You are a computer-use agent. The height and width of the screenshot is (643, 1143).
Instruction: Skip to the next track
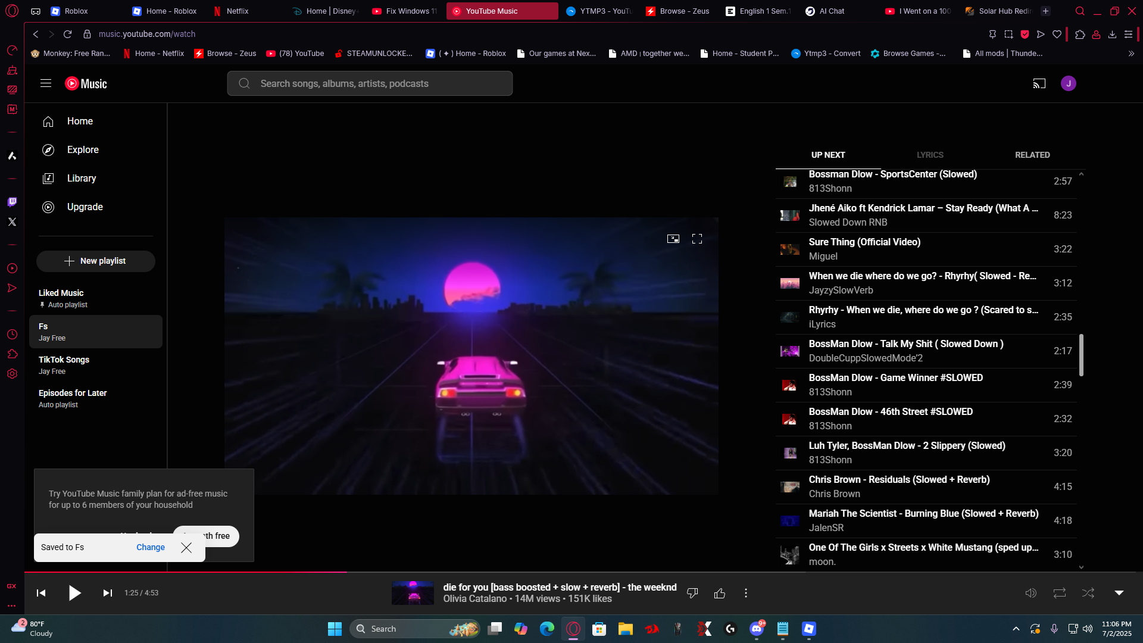108,593
